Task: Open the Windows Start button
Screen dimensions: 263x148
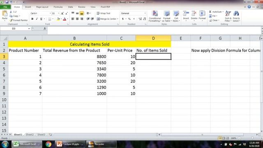Action: coord(5,144)
